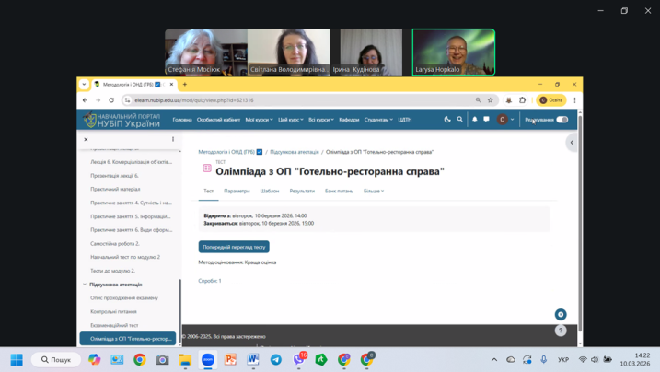Open Windows Start menu
Image resolution: width=660 pixels, height=372 pixels.
click(x=17, y=360)
